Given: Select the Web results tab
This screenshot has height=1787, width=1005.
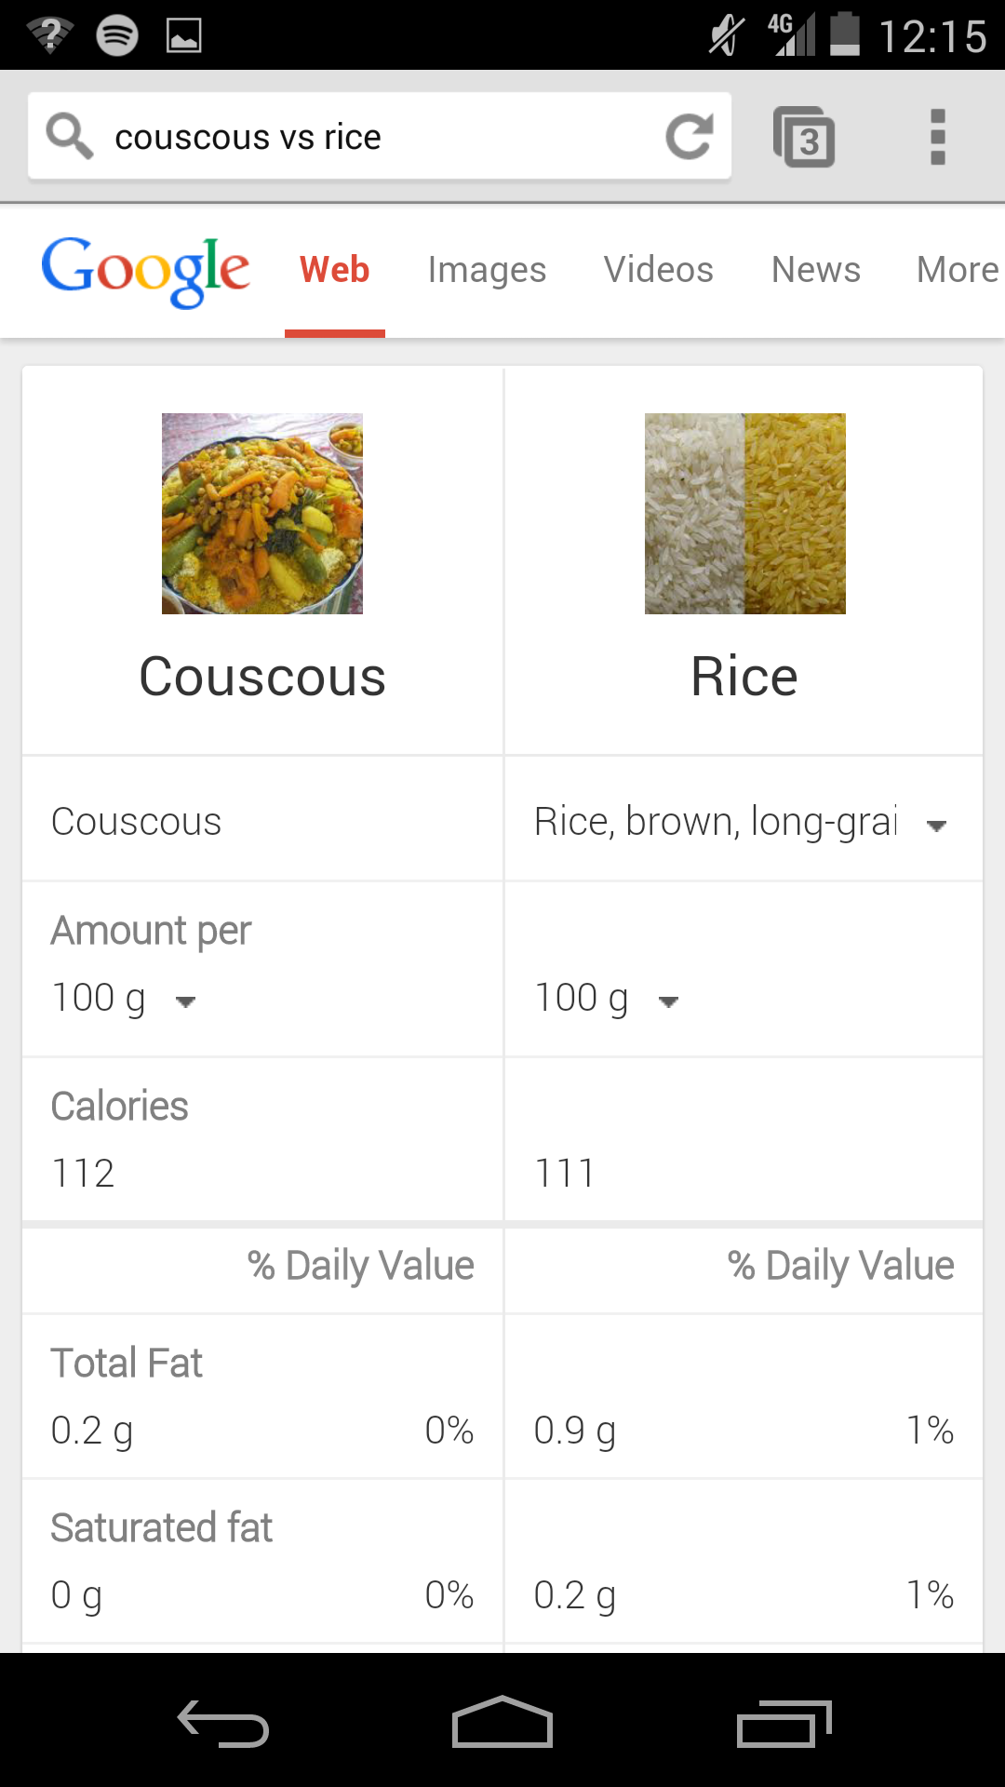Looking at the screenshot, I should (334, 270).
